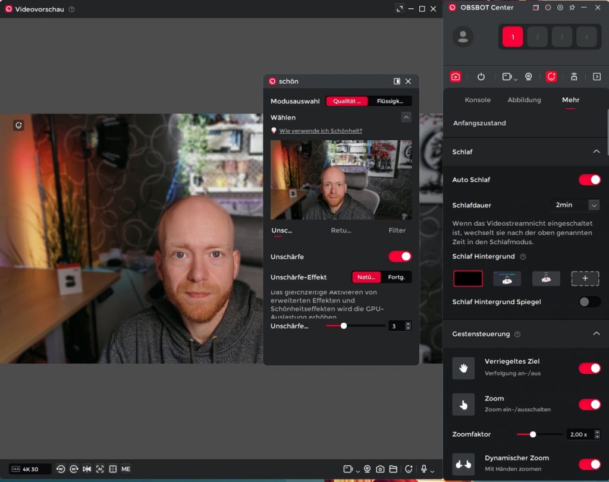This screenshot has height=482, width=609.
Task: Select Fortg. blur effect option
Action: coord(396,277)
